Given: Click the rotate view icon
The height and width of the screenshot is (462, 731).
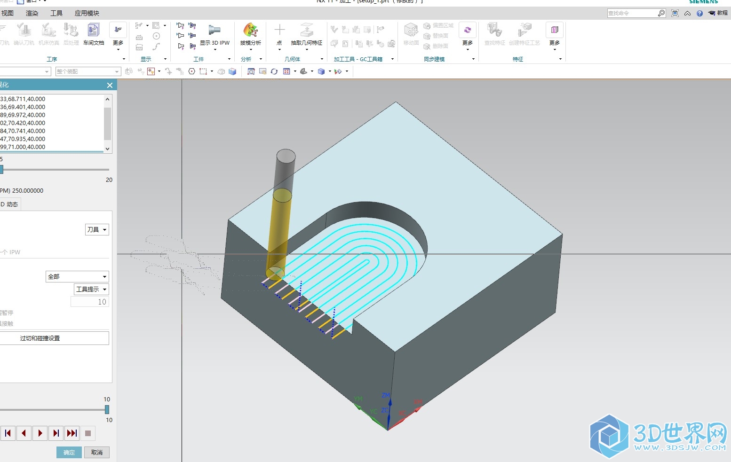Looking at the screenshot, I should [x=274, y=71].
